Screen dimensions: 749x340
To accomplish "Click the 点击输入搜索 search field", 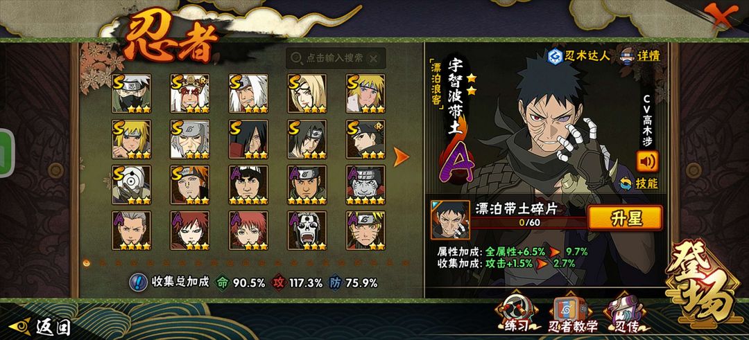I will (x=336, y=58).
